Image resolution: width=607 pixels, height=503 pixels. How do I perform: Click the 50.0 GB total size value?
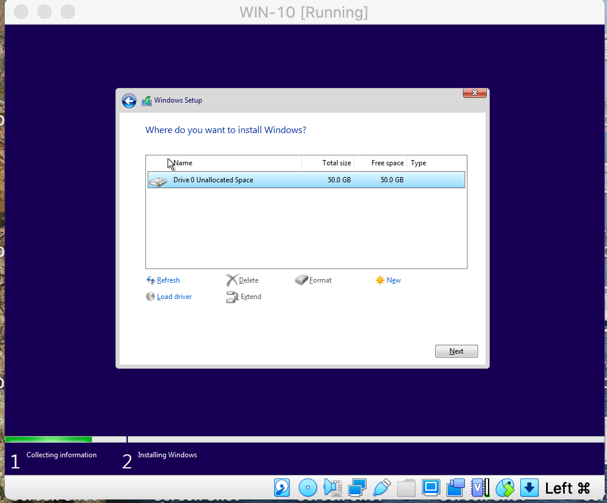pos(339,179)
